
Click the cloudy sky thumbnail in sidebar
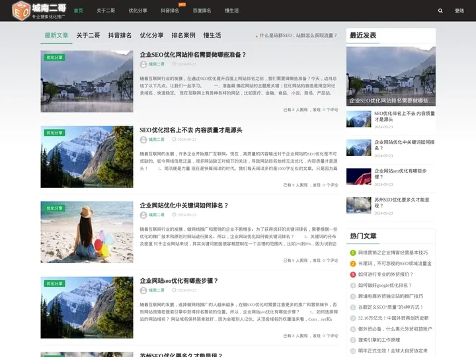point(359,205)
